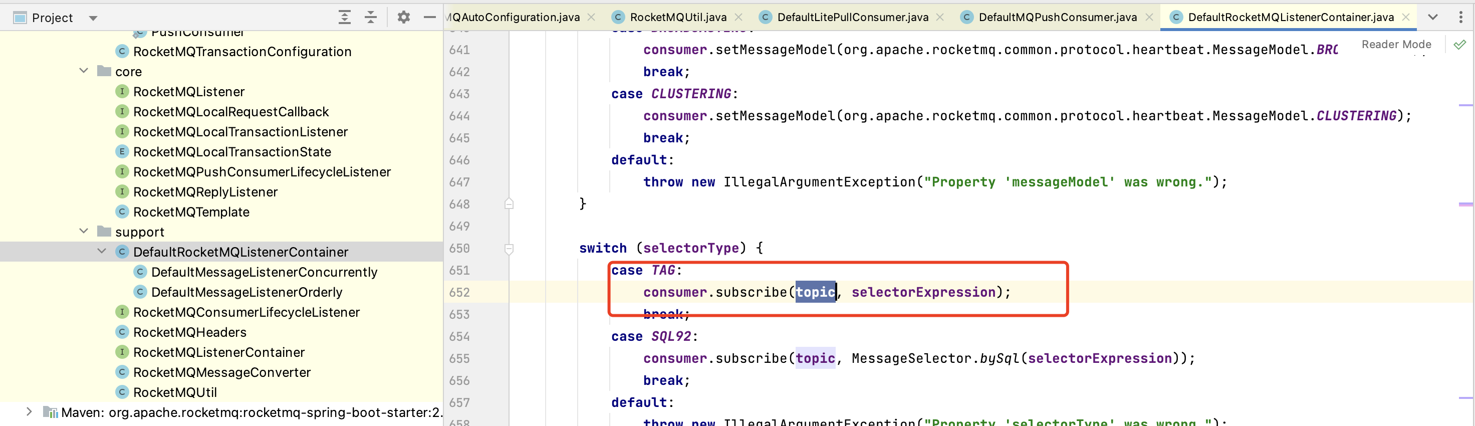Select DefaultMessageListenerOrderly inner class

tap(247, 292)
